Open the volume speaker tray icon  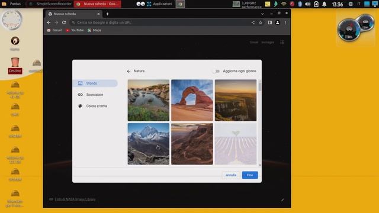308,4
